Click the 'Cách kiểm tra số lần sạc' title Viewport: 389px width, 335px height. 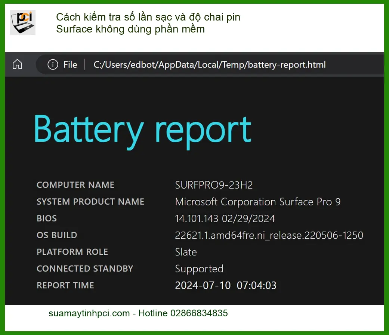click(148, 23)
